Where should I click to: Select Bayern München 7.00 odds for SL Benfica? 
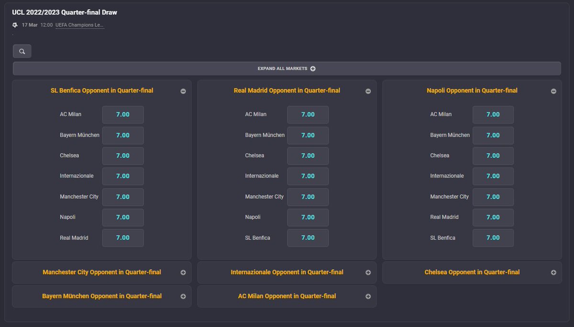tap(123, 135)
